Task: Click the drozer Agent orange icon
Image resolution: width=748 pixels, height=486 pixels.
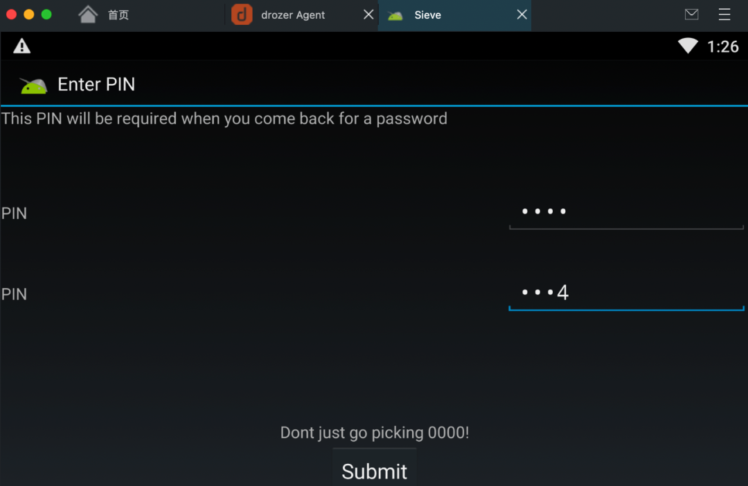Action: click(242, 15)
